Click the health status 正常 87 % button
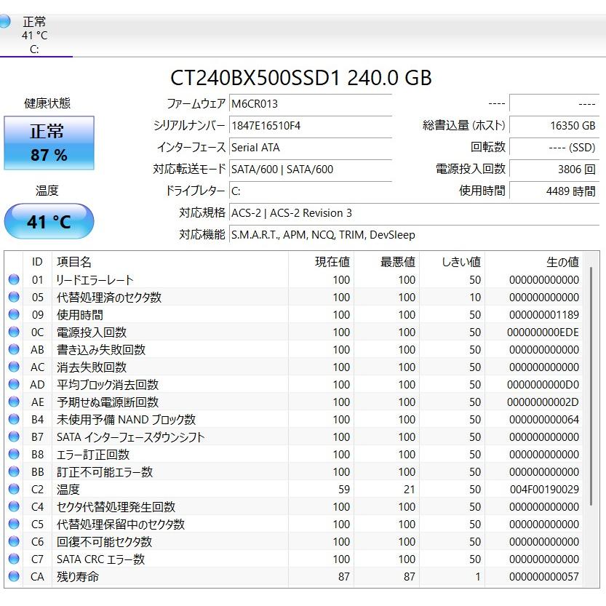Image resolution: width=606 pixels, height=606 pixels. pos(49,143)
